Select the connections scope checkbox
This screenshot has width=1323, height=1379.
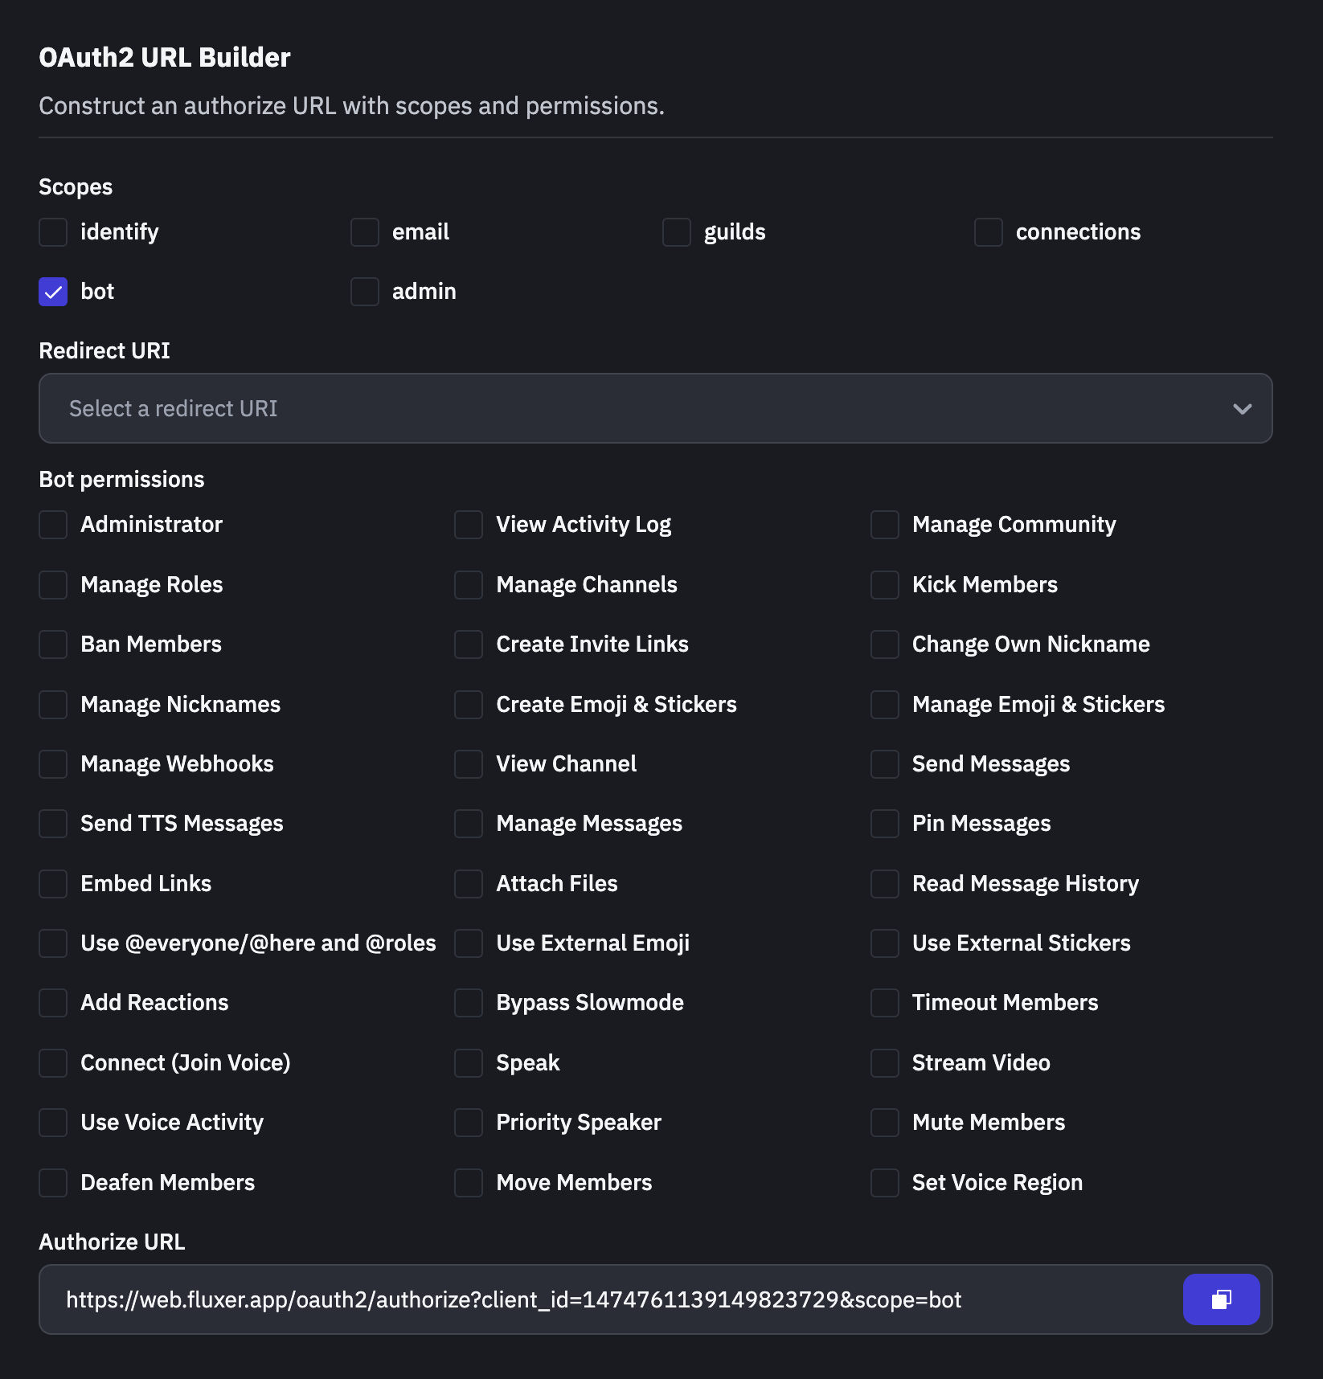pyautogui.click(x=989, y=232)
